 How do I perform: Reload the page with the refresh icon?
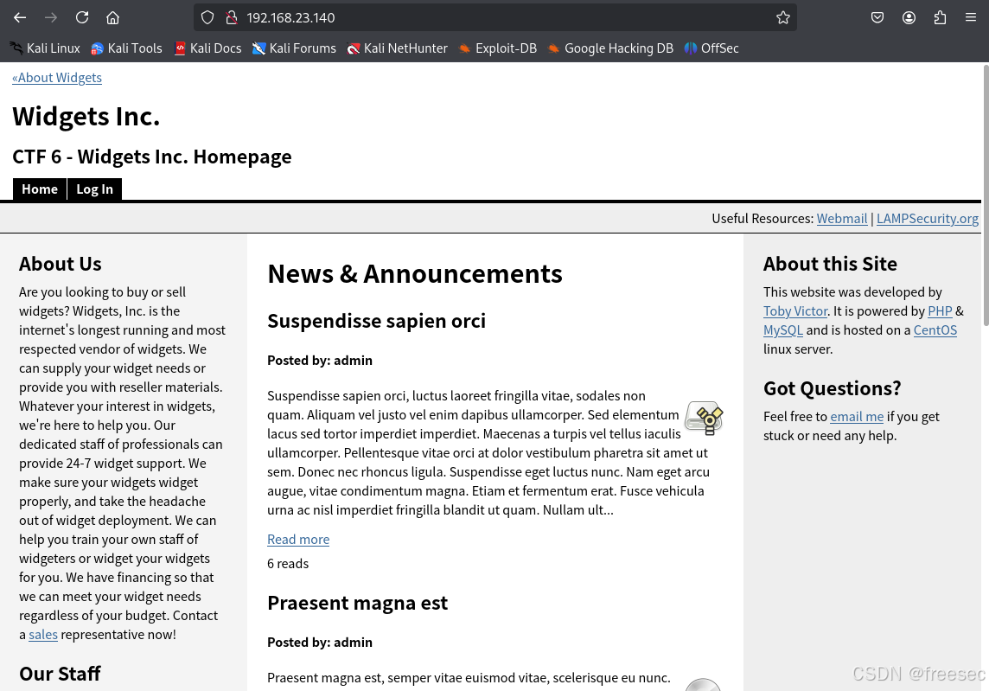coord(82,17)
